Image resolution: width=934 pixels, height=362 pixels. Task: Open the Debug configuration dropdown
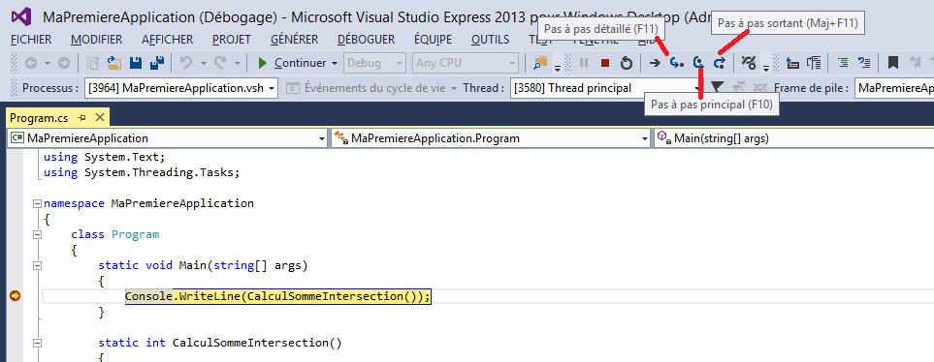[374, 62]
